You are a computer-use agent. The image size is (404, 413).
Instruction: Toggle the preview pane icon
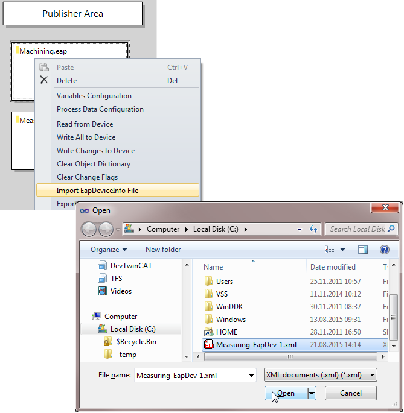point(363,249)
